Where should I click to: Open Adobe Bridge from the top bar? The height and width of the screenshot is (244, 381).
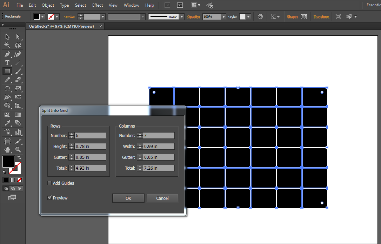pos(167,5)
